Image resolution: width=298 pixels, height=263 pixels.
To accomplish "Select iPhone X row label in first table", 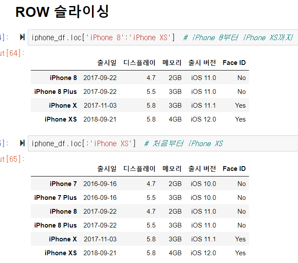I will point(63,106).
